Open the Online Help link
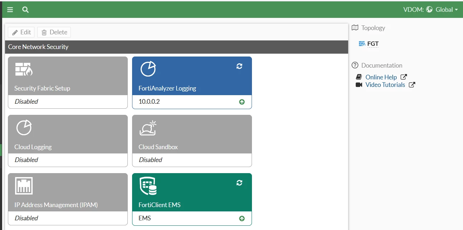The image size is (463, 230). click(x=381, y=77)
